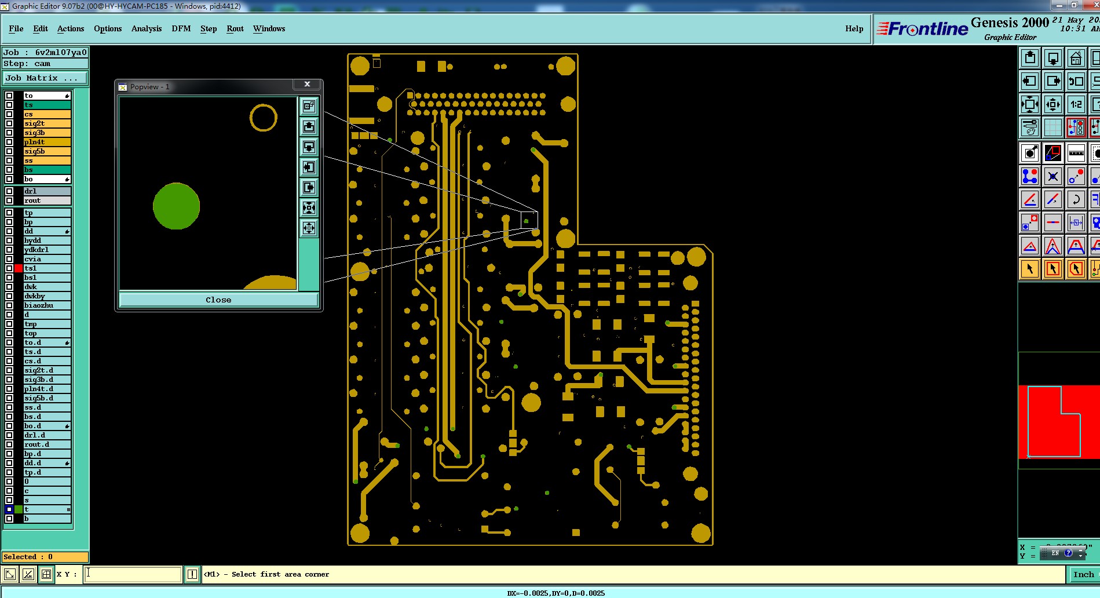
Task: Click the pan left icon in main toolbar
Action: pyautogui.click(x=1030, y=81)
